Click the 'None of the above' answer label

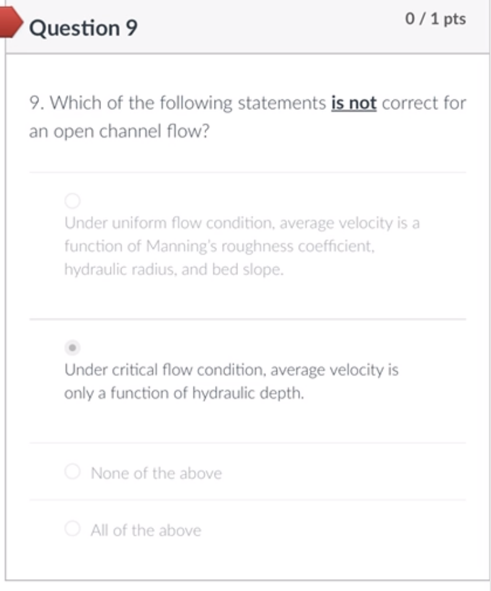tap(156, 473)
